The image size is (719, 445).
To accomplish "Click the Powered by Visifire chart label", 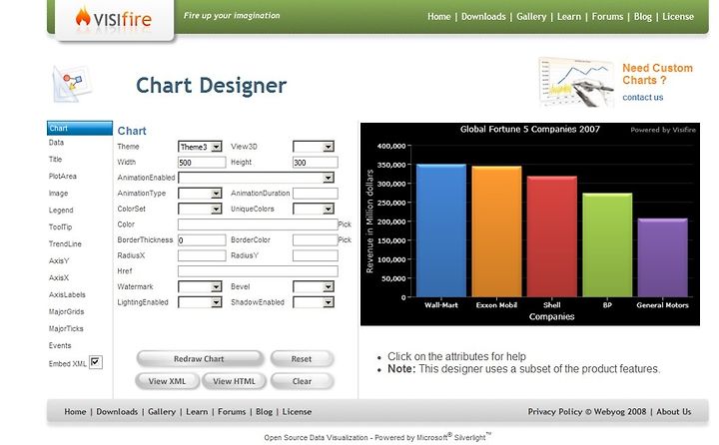I will (x=663, y=130).
